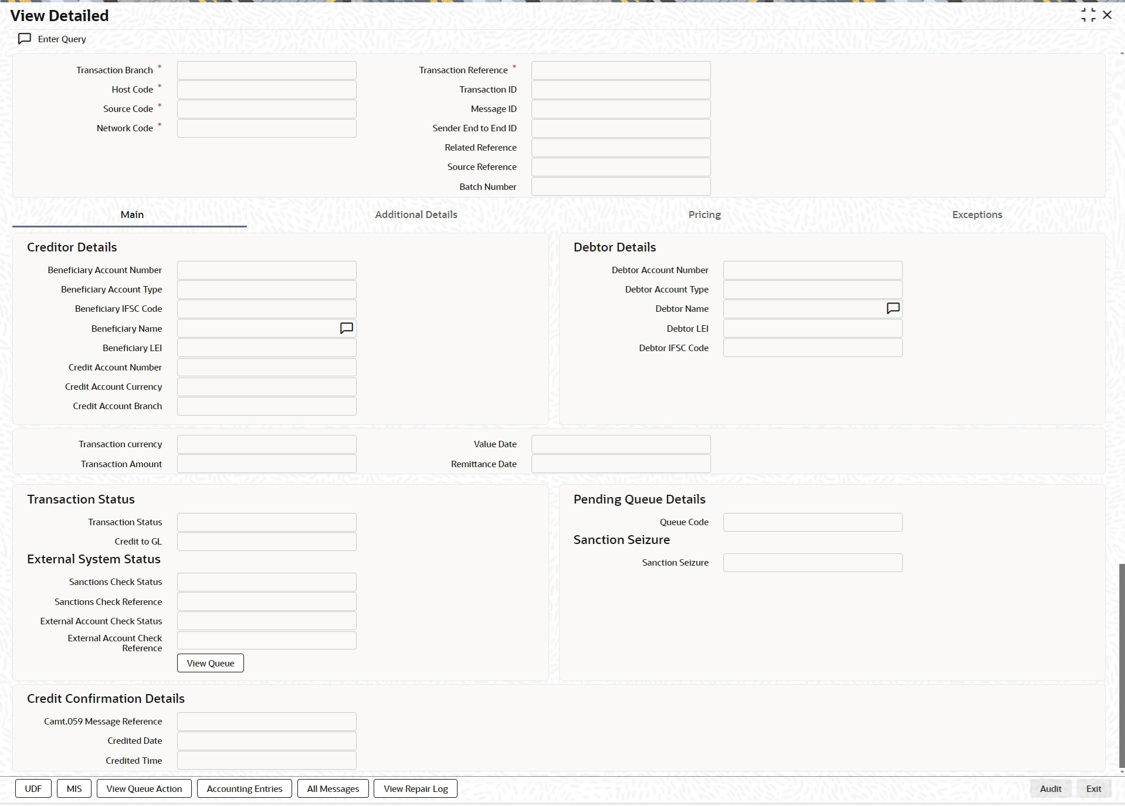
Task: Click the View Queue button
Action: pos(211,663)
